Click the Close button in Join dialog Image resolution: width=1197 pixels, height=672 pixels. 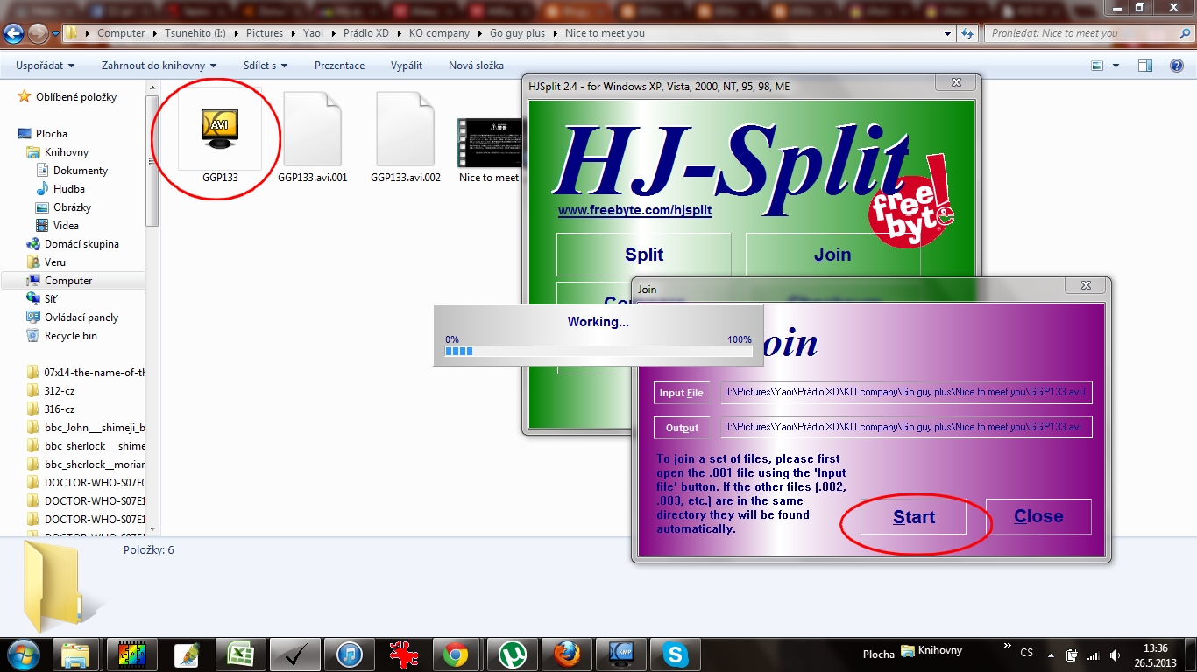pos(1038,516)
